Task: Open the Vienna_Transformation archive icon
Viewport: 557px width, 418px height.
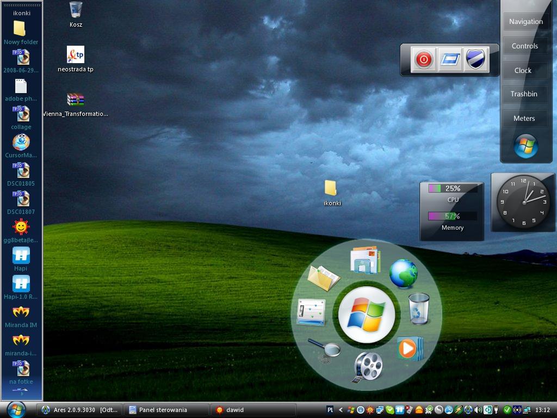Action: [x=76, y=104]
